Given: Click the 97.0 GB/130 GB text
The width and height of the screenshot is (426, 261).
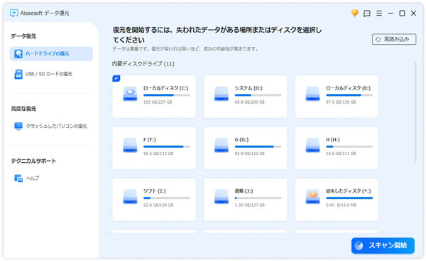Looking at the screenshot, I should (x=341, y=102).
